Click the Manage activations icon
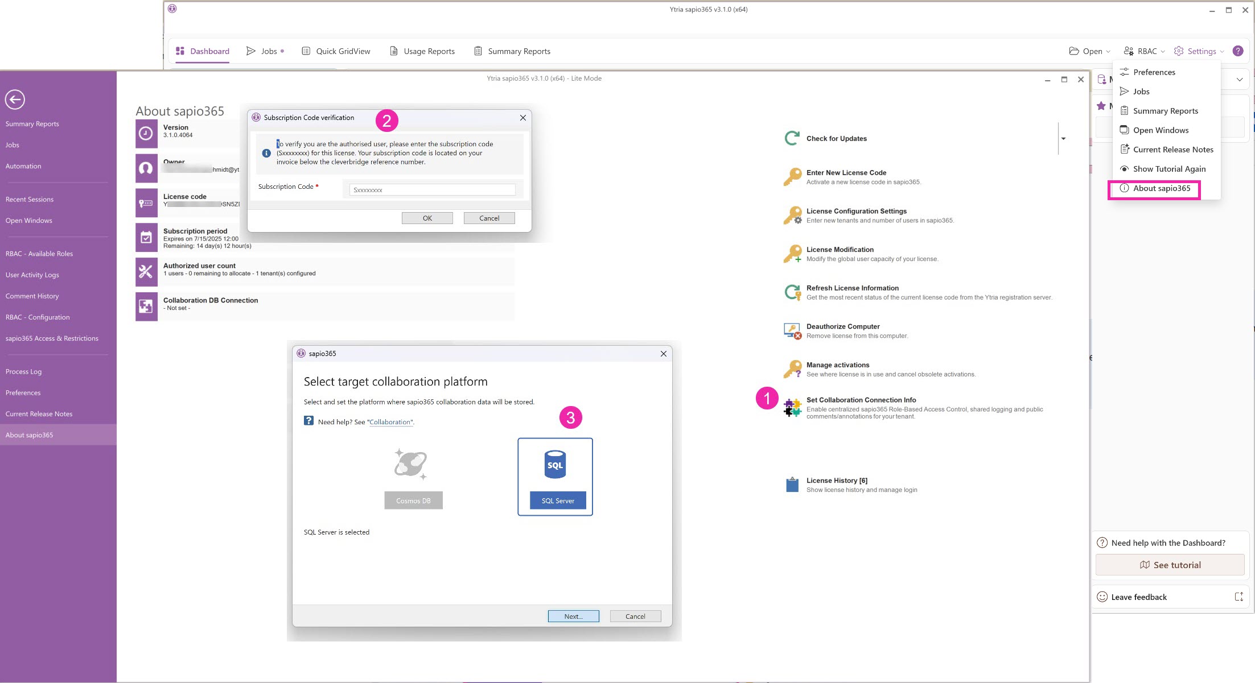Screen dimensions: 1255x683 point(792,369)
